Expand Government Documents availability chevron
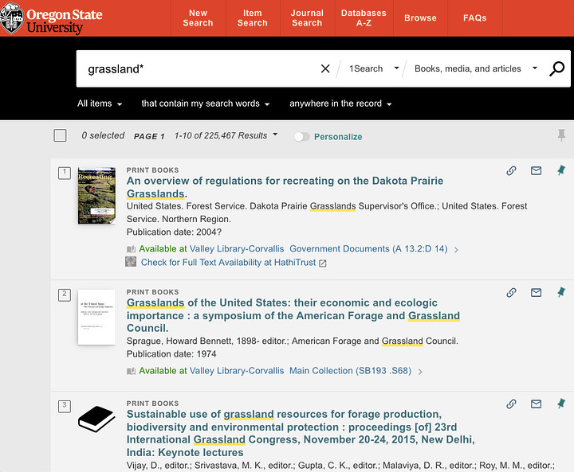This screenshot has height=472, width=574. pyautogui.click(x=456, y=250)
